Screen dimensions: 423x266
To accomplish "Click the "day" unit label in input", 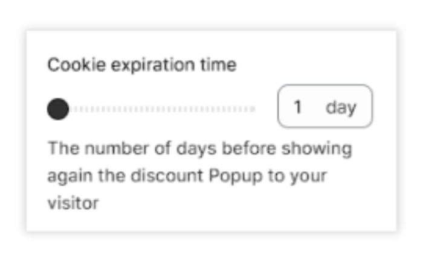I will (x=341, y=107).
